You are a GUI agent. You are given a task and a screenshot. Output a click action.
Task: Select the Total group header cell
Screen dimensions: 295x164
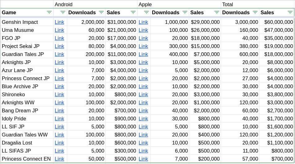(x=257, y=4)
